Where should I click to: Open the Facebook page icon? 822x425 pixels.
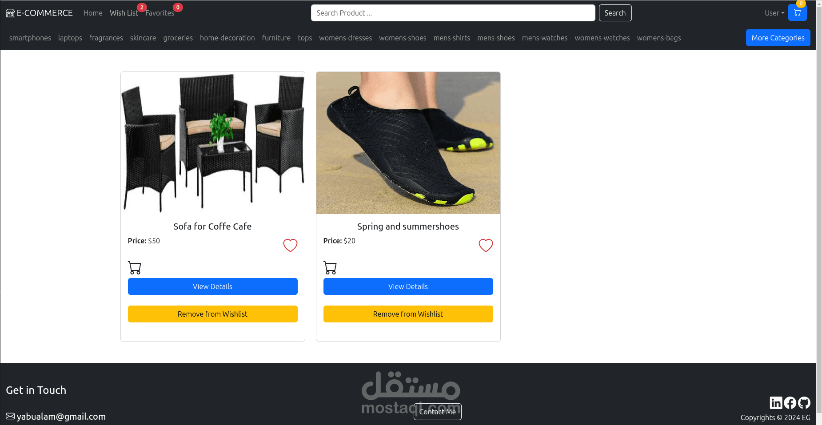click(x=790, y=403)
